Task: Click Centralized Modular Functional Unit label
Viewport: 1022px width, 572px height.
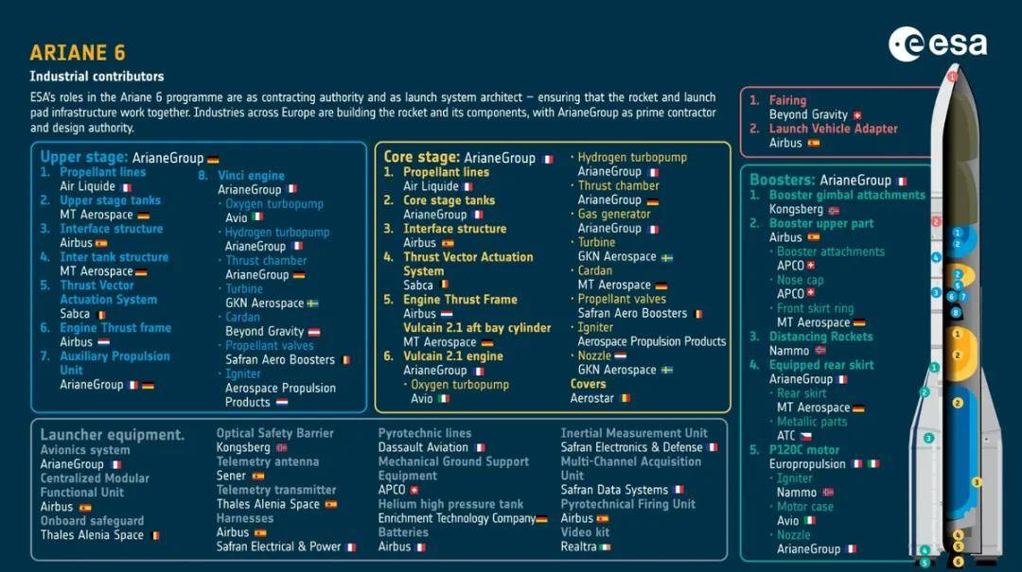Action: click(x=96, y=485)
